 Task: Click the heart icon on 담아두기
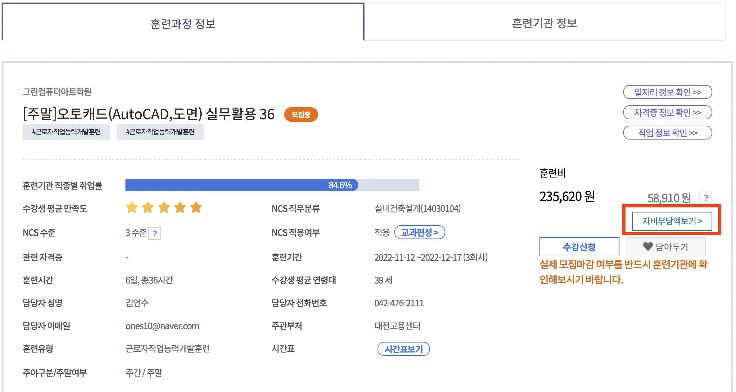[647, 246]
